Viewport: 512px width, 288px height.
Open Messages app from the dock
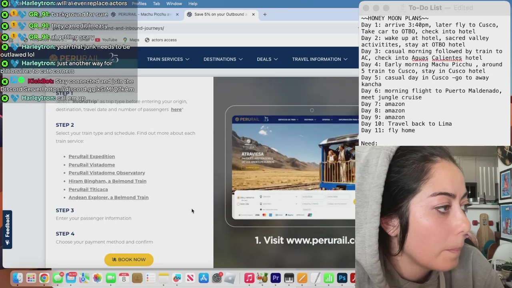[x=58, y=278]
